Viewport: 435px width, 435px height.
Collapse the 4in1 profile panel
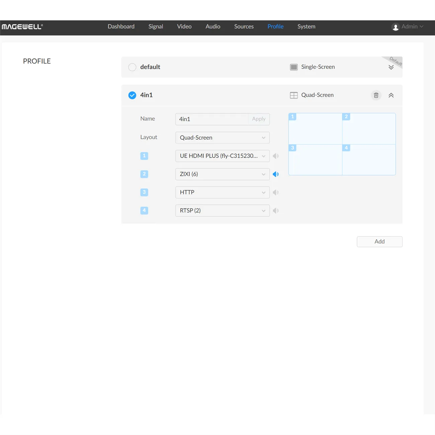[x=391, y=95]
